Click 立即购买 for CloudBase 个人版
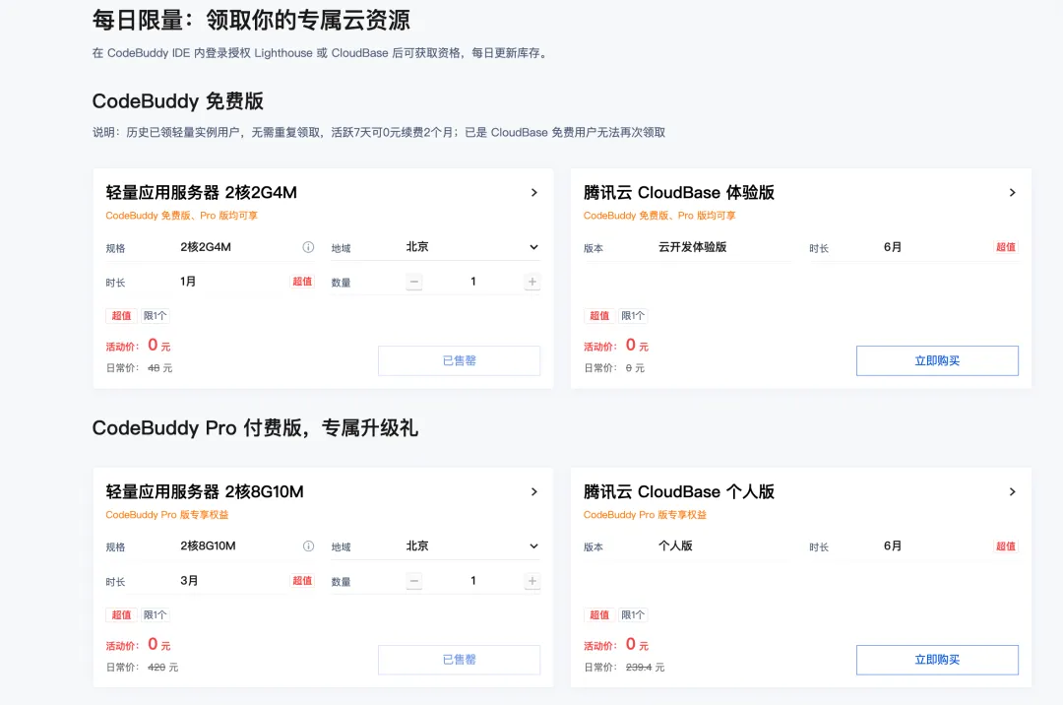This screenshot has height=705, width=1063. click(937, 660)
